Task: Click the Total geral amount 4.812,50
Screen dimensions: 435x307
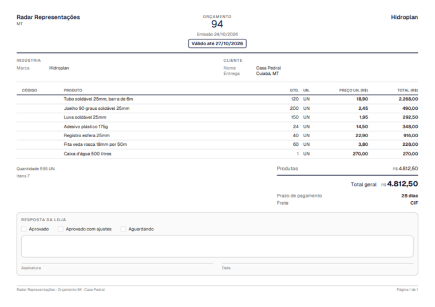Action: (x=402, y=184)
